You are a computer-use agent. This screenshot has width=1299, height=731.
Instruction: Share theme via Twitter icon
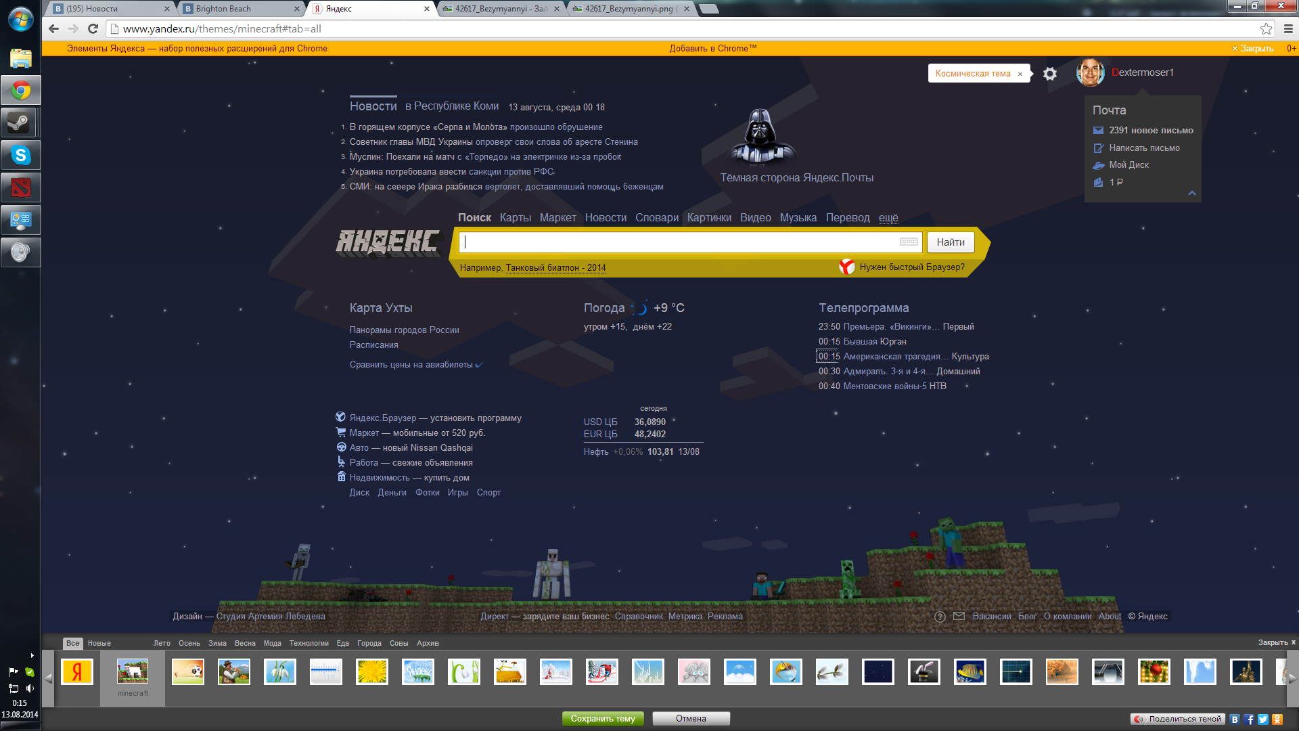pyautogui.click(x=1263, y=719)
